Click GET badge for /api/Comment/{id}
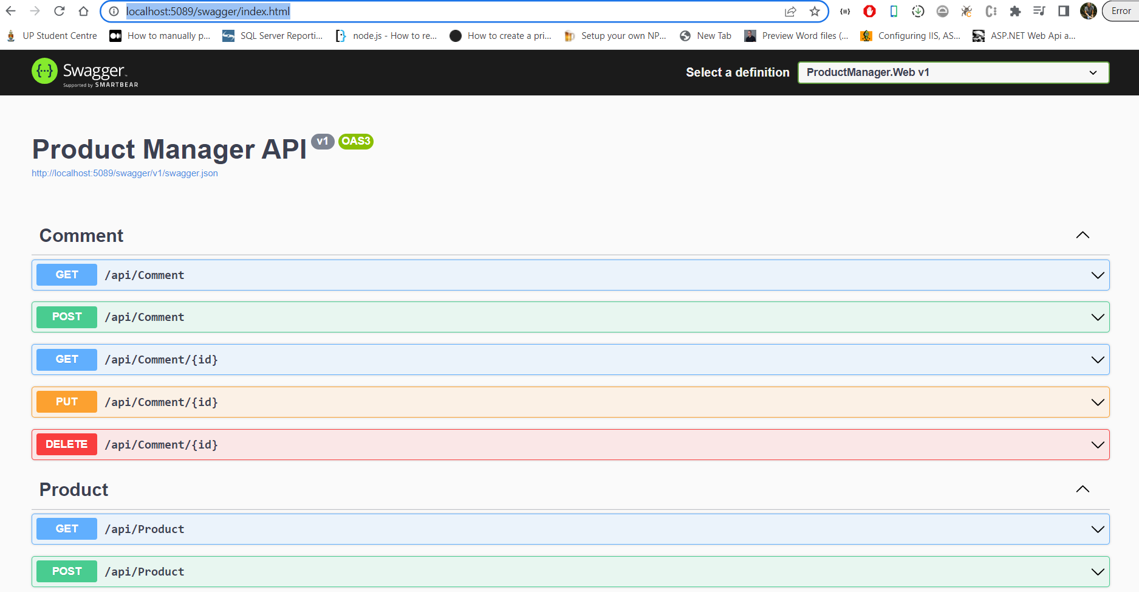Viewport: 1139px width, 592px height. (x=67, y=359)
